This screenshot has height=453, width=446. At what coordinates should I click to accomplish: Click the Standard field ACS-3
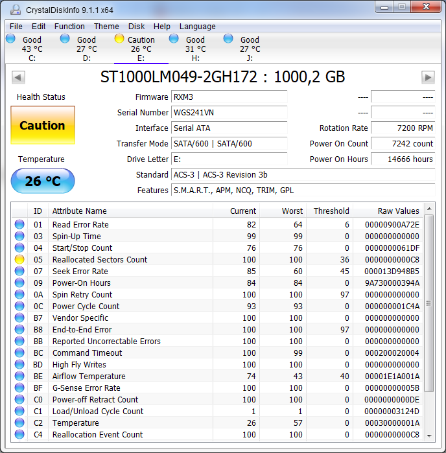pyautogui.click(x=303, y=175)
